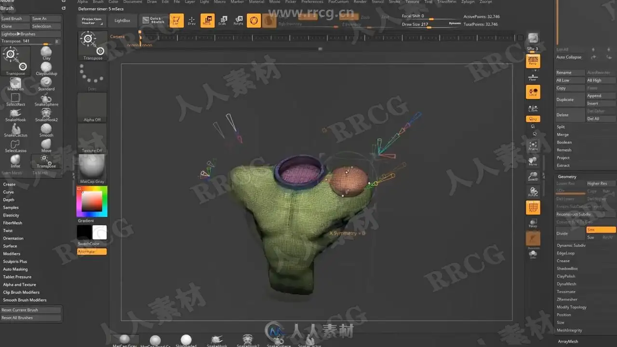This screenshot has width=617, height=347.
Task: Expand the Auto Masking submenu
Action: click(15, 269)
